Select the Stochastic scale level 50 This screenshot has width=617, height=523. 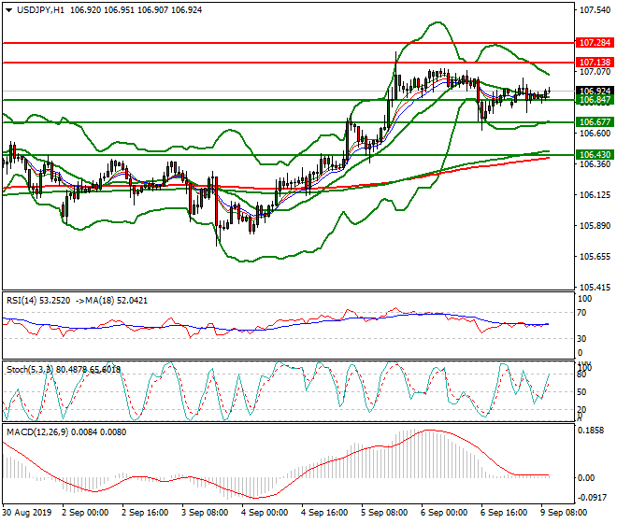581,392
